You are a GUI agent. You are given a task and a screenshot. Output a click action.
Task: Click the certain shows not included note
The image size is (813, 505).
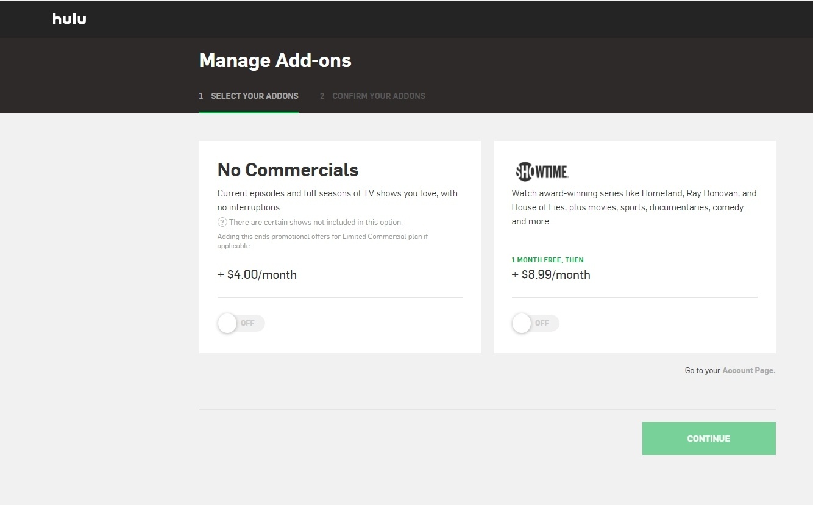coord(315,223)
